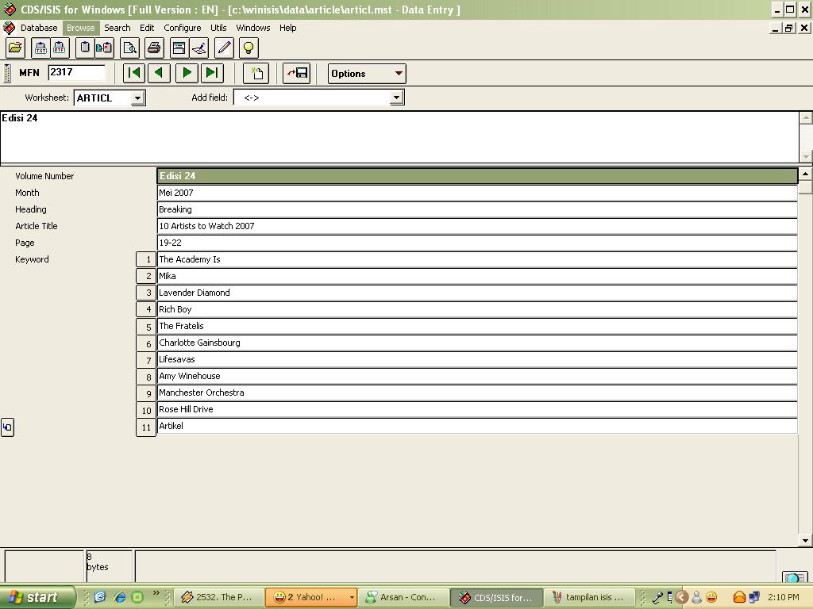Open the Search menu
The height and width of the screenshot is (609, 813).
(118, 28)
